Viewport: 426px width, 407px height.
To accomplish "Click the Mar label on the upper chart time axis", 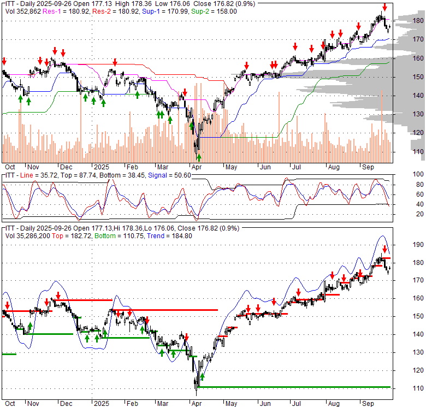I will [163, 167].
